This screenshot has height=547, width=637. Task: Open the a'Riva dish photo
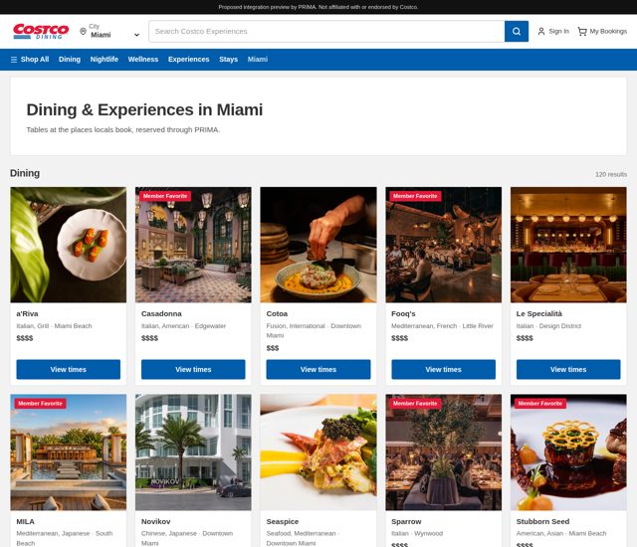point(69,245)
